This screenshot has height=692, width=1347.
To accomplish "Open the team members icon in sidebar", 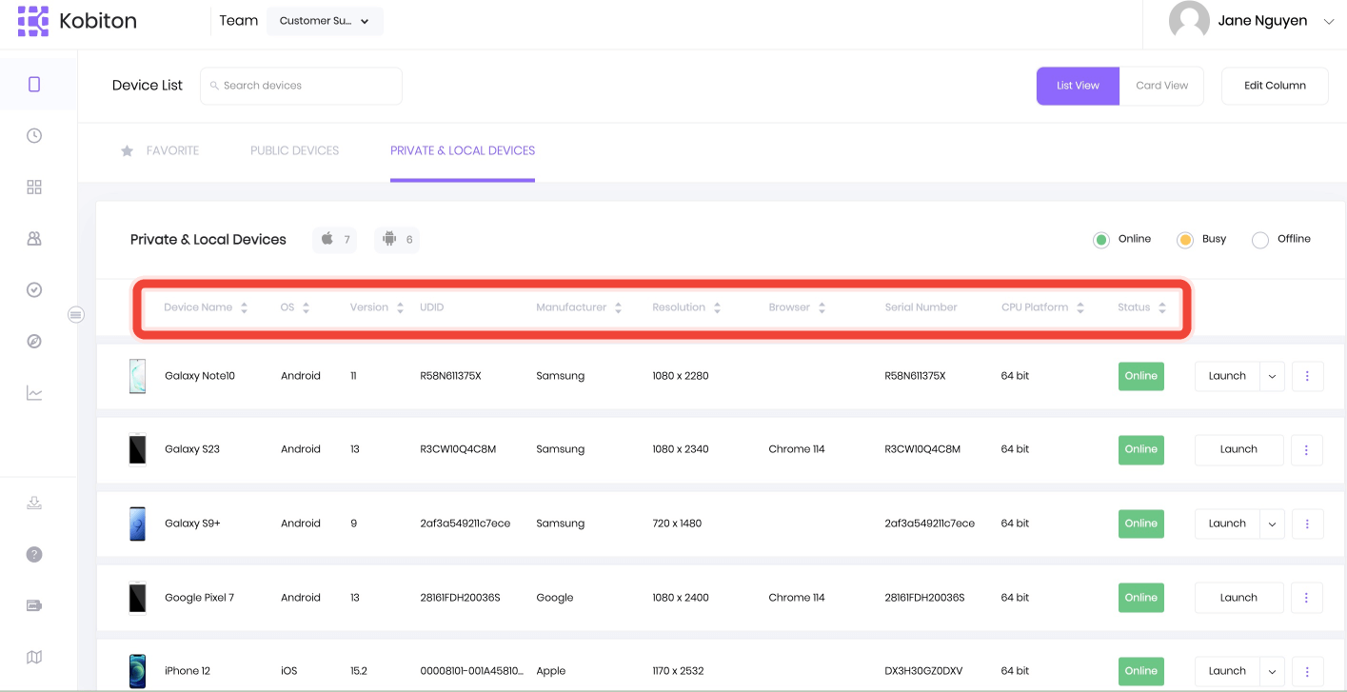I will 34,239.
